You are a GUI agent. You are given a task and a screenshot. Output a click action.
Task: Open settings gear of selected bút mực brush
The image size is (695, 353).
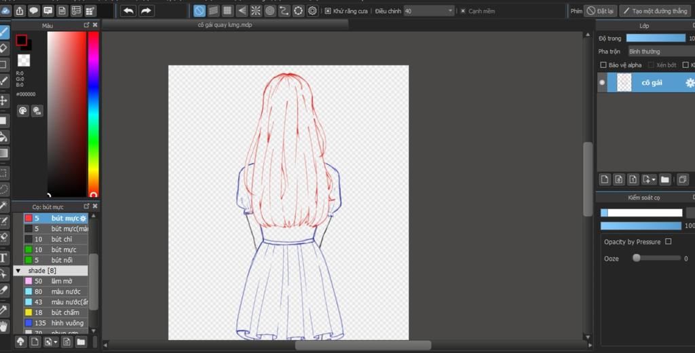pyautogui.click(x=83, y=218)
